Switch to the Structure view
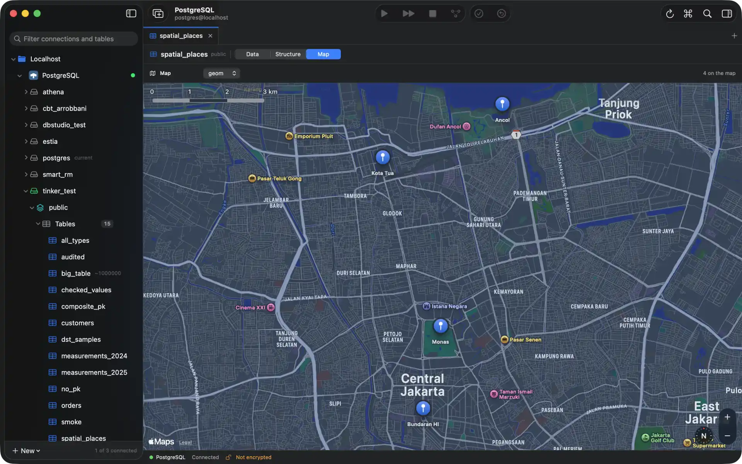 (x=288, y=54)
